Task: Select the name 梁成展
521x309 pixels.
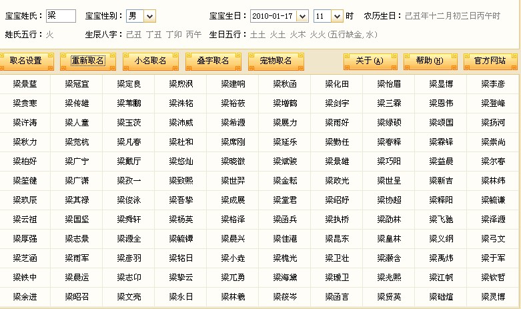Action: click(x=233, y=200)
